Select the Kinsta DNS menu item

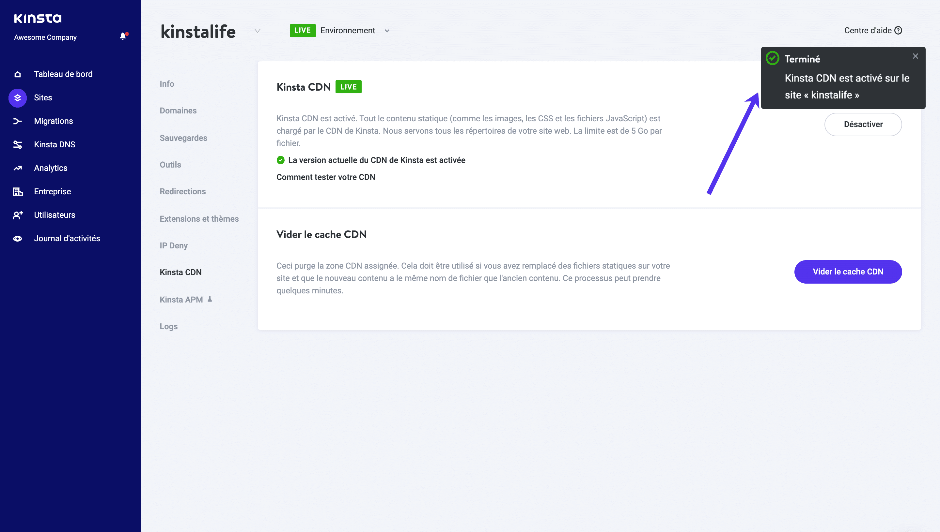[x=55, y=144]
